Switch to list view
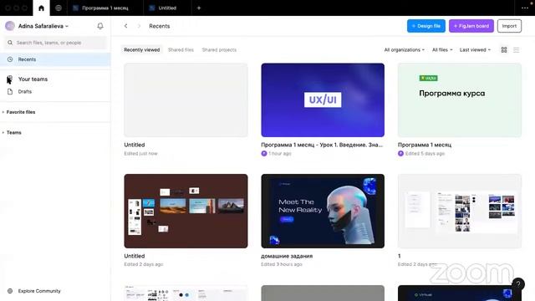The image size is (535, 301). click(517, 50)
